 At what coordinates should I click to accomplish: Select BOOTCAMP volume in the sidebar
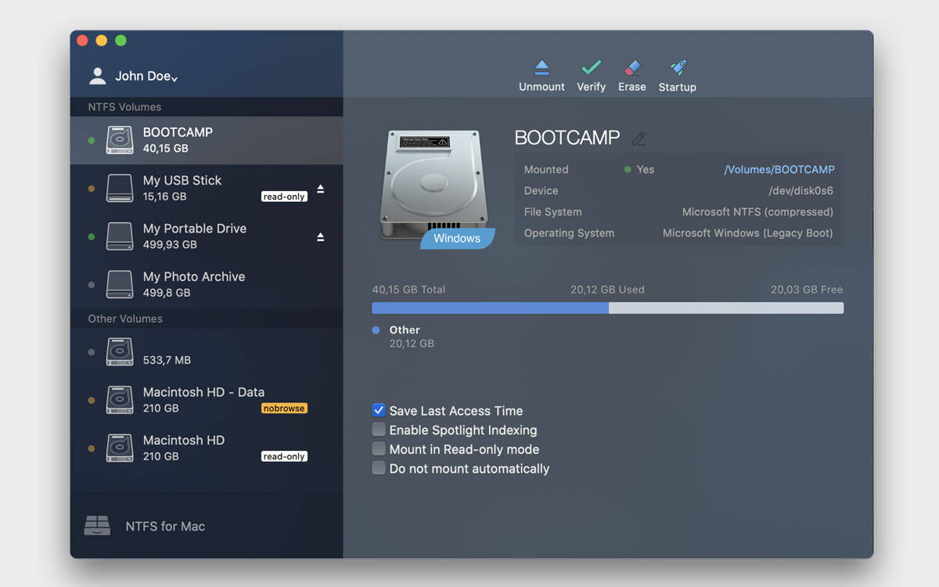pos(207,140)
